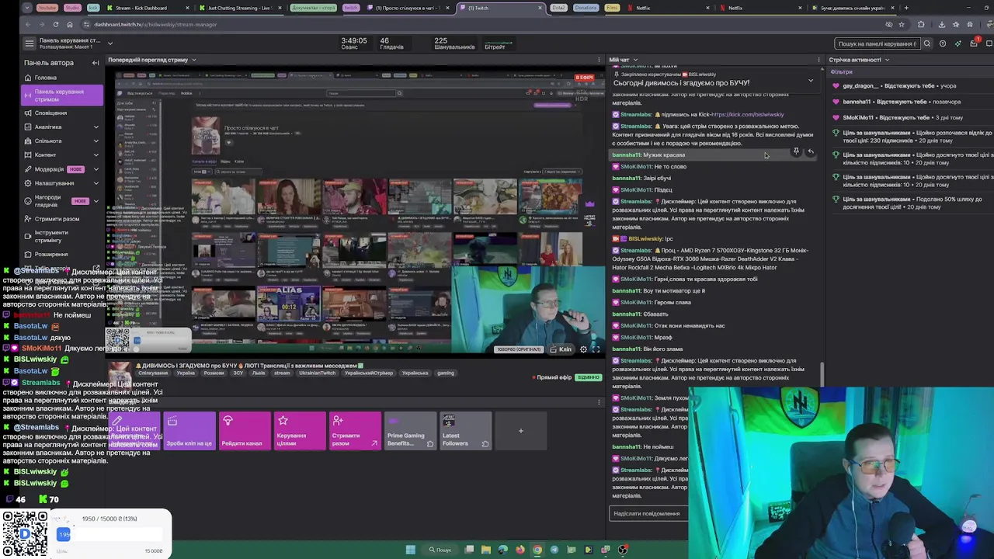Expand the Нагороди глядачів section

coord(96,201)
